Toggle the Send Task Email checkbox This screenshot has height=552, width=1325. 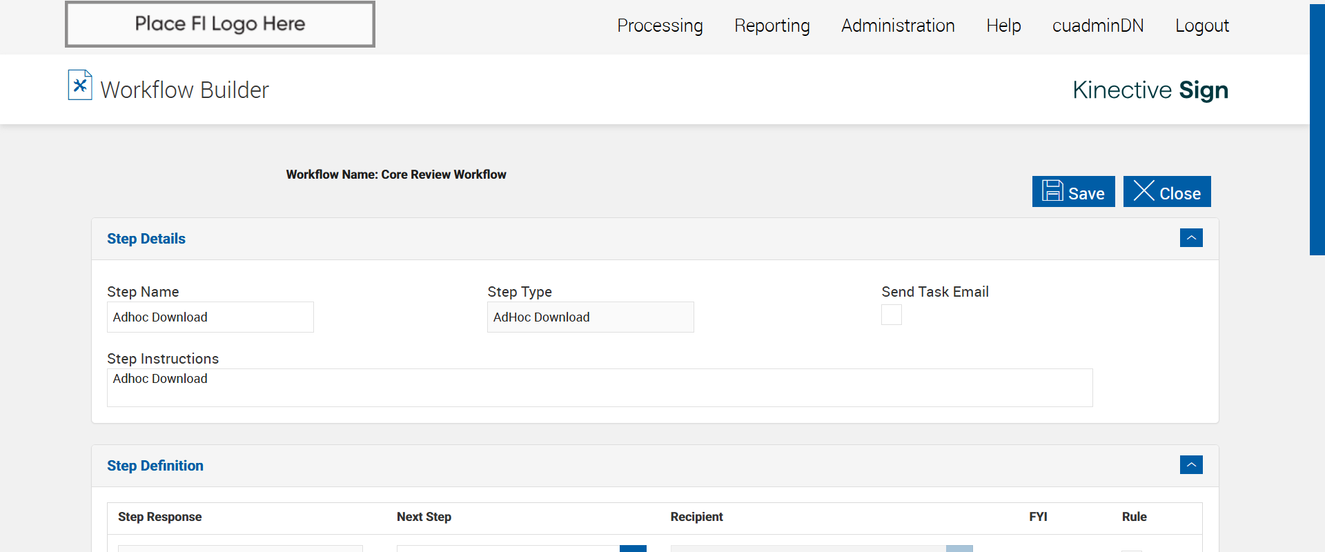point(892,315)
